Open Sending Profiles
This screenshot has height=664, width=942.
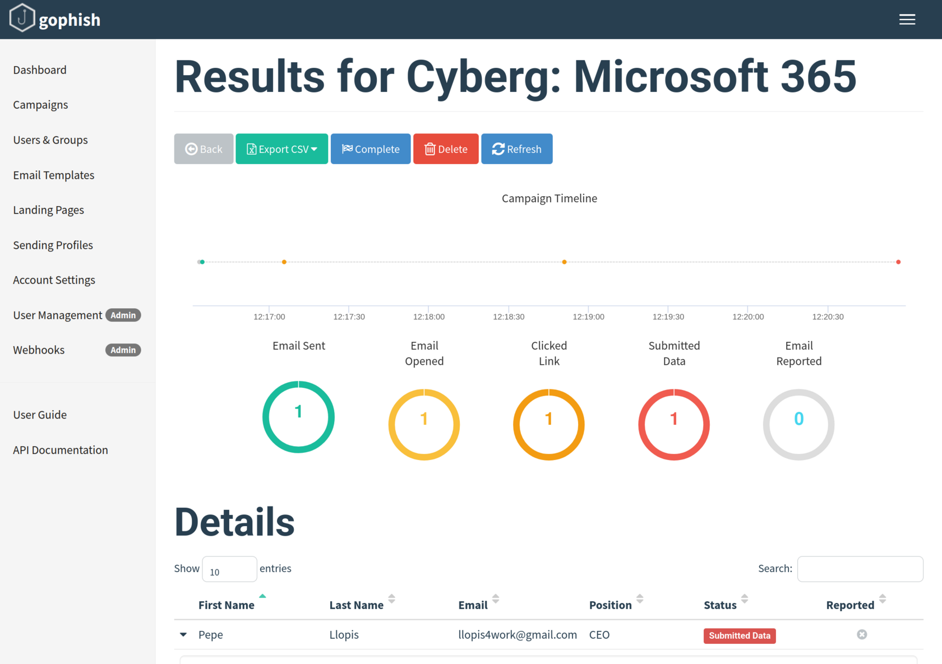[53, 245]
